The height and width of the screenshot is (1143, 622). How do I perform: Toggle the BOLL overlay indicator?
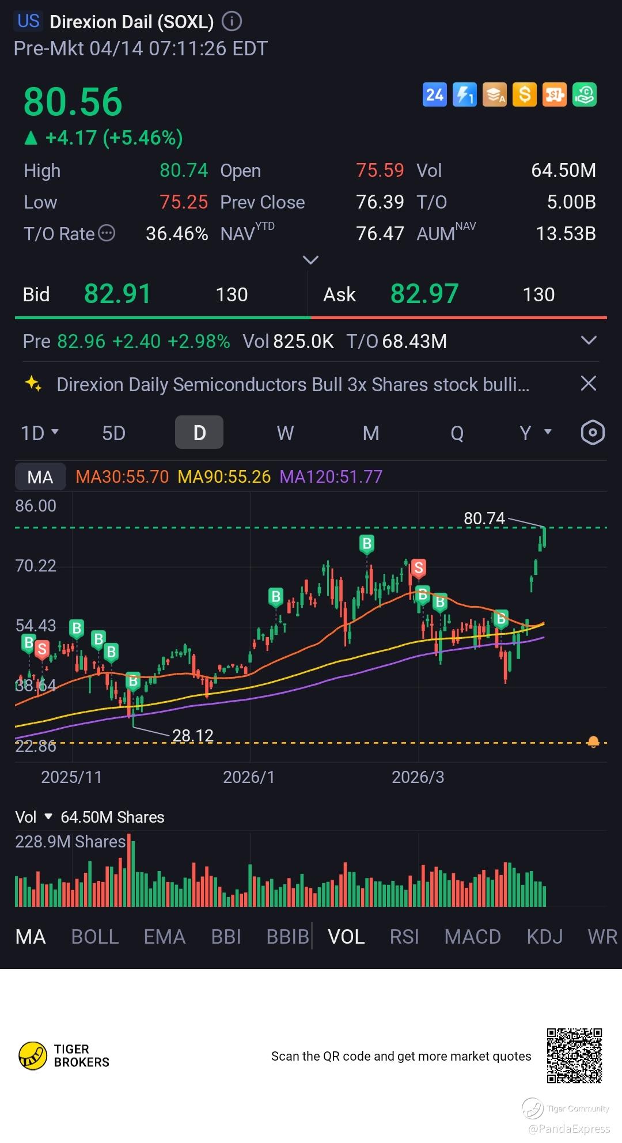coord(95,937)
